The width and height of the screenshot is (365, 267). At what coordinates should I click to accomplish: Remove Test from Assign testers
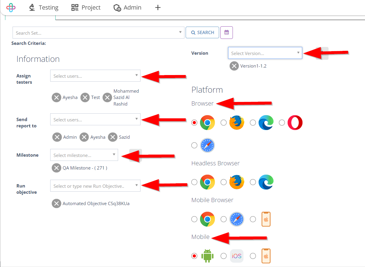85,97
